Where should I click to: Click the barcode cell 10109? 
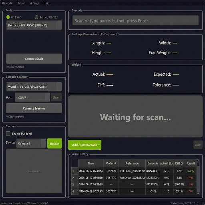153,191
